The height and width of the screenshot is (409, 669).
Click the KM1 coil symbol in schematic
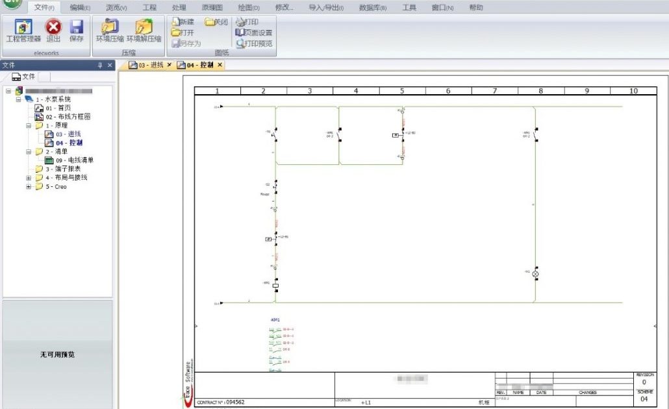[275, 285]
